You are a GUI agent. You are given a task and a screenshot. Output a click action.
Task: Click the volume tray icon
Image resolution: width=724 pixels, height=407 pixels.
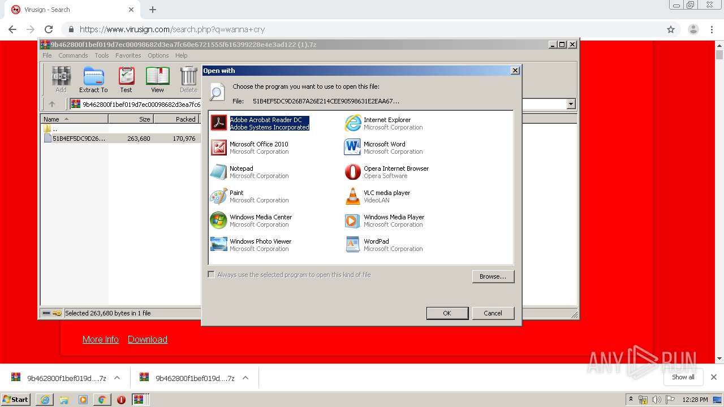(656, 400)
